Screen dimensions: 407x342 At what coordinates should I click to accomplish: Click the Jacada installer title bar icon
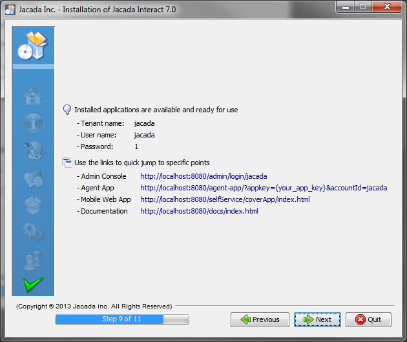tap(10, 10)
